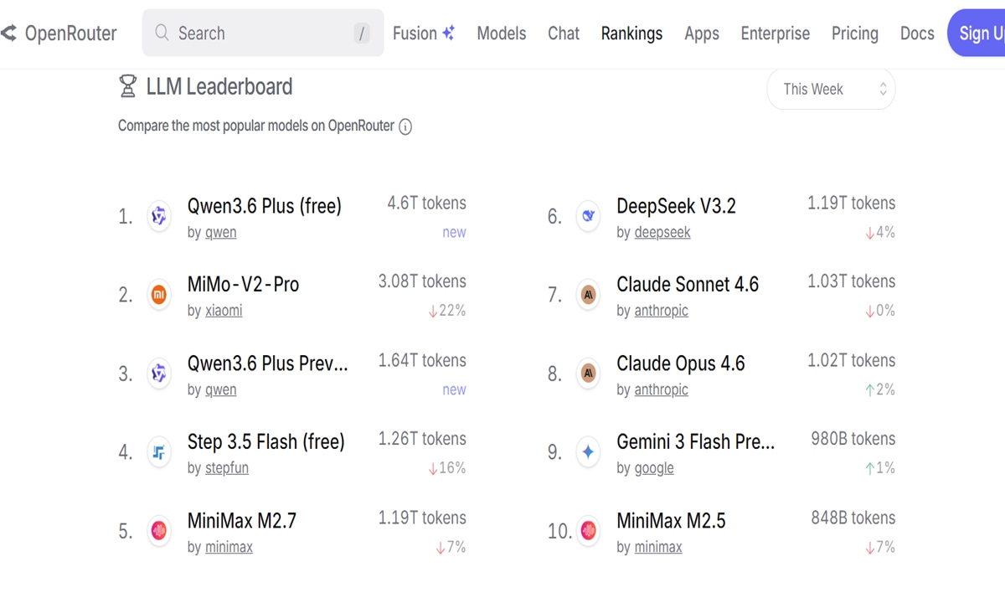The width and height of the screenshot is (1005, 603).
Task: Open the google provider link under Gemini
Action: click(653, 468)
